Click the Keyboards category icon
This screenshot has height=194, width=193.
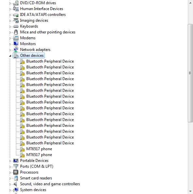click(x=16, y=26)
